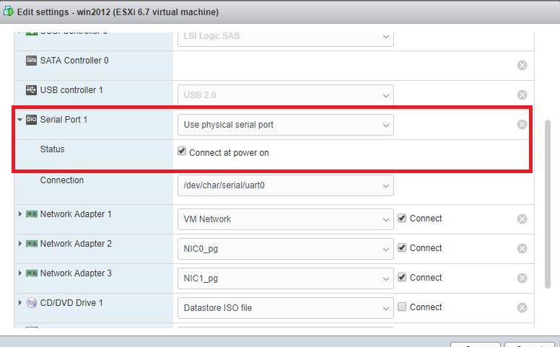Open the NIC0_pg network dropdown
This screenshot has width=560, height=347.
point(286,249)
